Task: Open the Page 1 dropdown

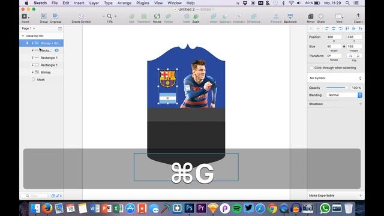Action: (x=28, y=28)
